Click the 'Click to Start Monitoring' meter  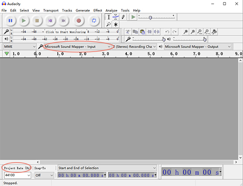66,32
